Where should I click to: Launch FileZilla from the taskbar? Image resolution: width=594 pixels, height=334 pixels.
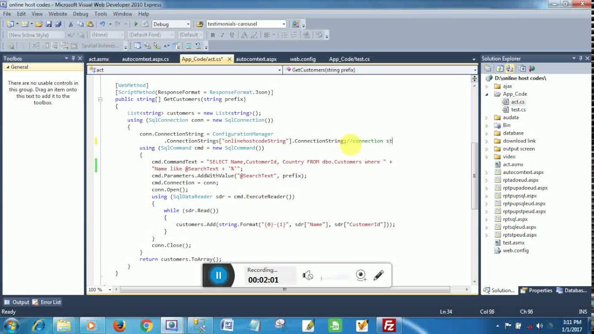pos(389,326)
